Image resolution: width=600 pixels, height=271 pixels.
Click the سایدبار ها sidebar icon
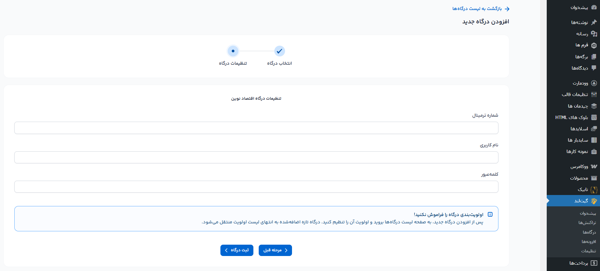pyautogui.click(x=594, y=140)
